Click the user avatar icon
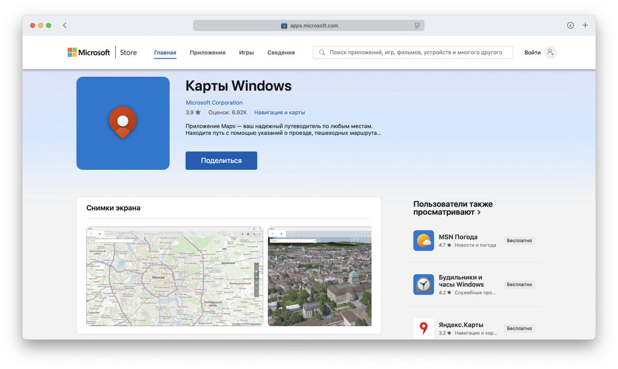 point(550,52)
